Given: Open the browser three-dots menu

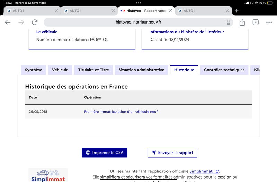Looking at the screenshot, I should coord(269,22).
